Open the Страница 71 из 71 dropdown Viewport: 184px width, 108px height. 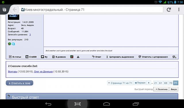coord(120,83)
